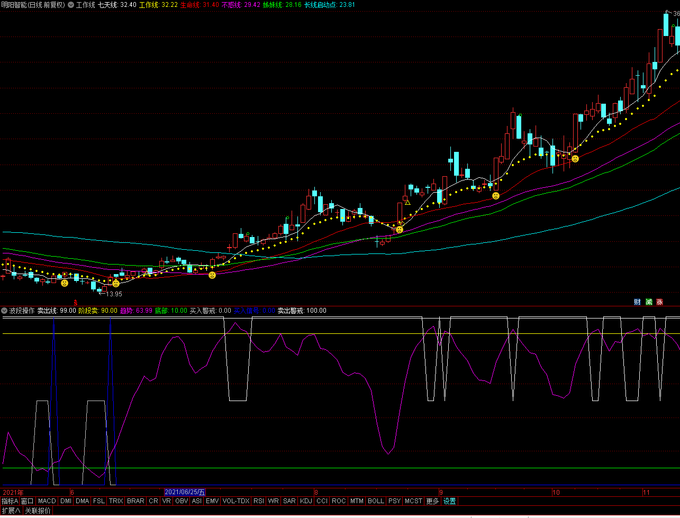Screen dimensions: 680x518
Task: Switch to the TRIX indicator
Action: 116,501
